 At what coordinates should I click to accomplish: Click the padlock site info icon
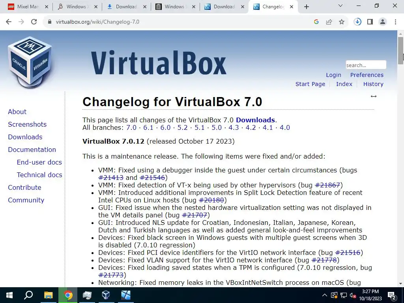pos(50,22)
